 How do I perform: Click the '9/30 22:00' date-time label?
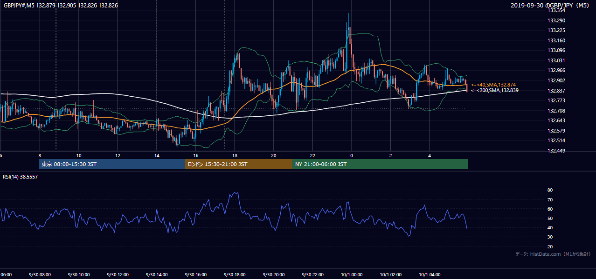click(312, 275)
